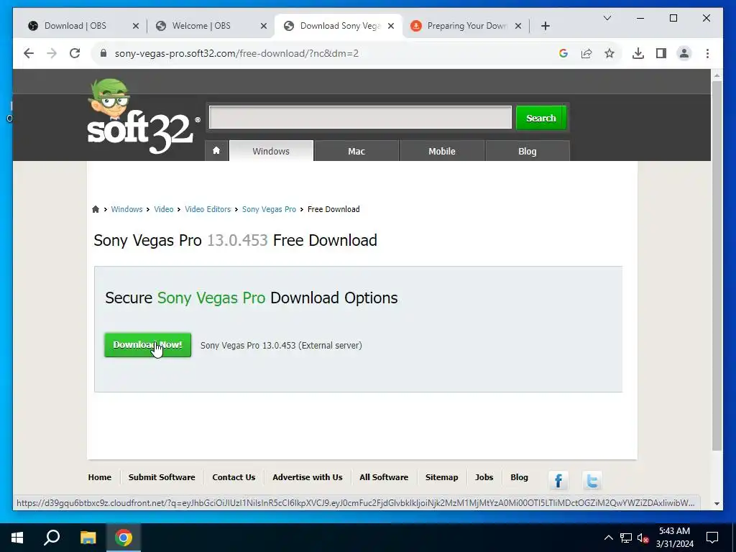
Task: Click the scrollbar down arrow
Action: (x=717, y=504)
